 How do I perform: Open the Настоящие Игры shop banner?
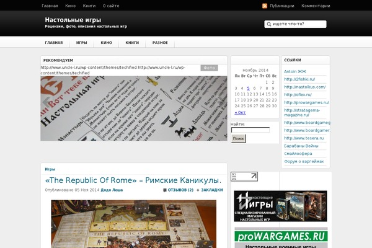280,206
